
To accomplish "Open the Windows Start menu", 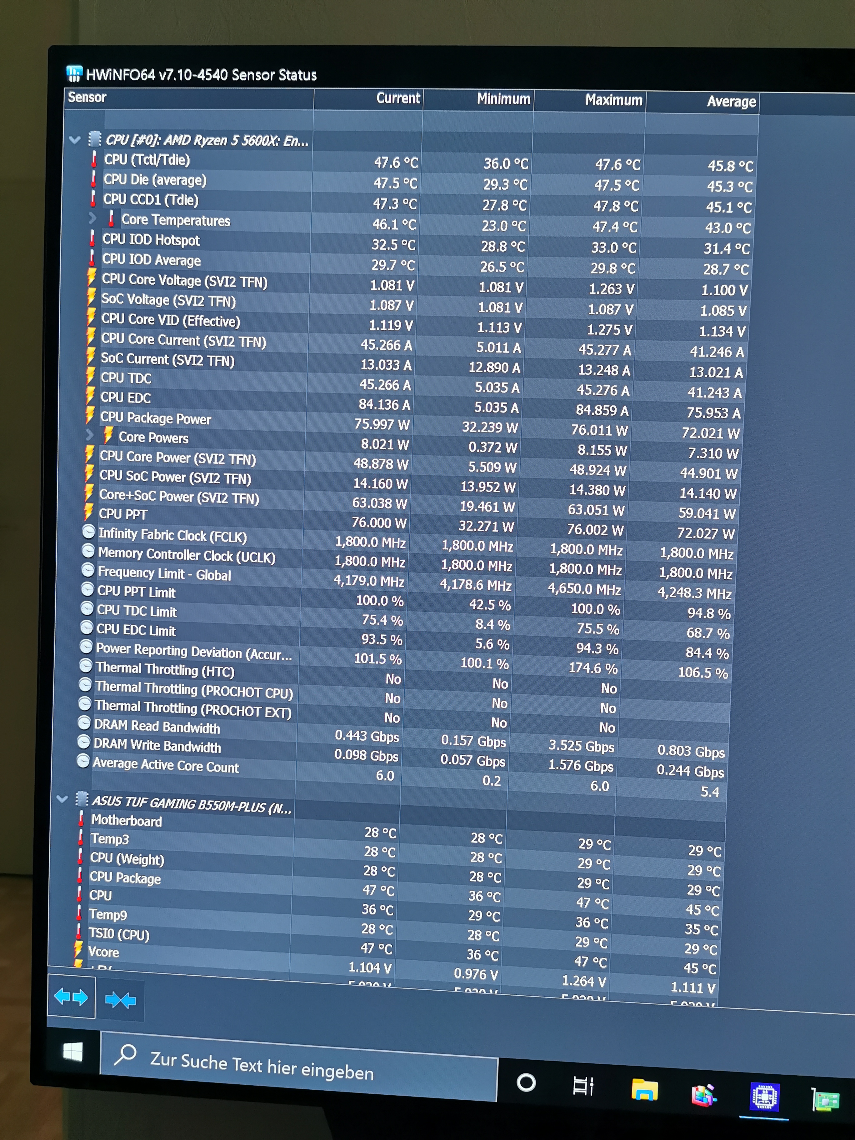I will [73, 1051].
